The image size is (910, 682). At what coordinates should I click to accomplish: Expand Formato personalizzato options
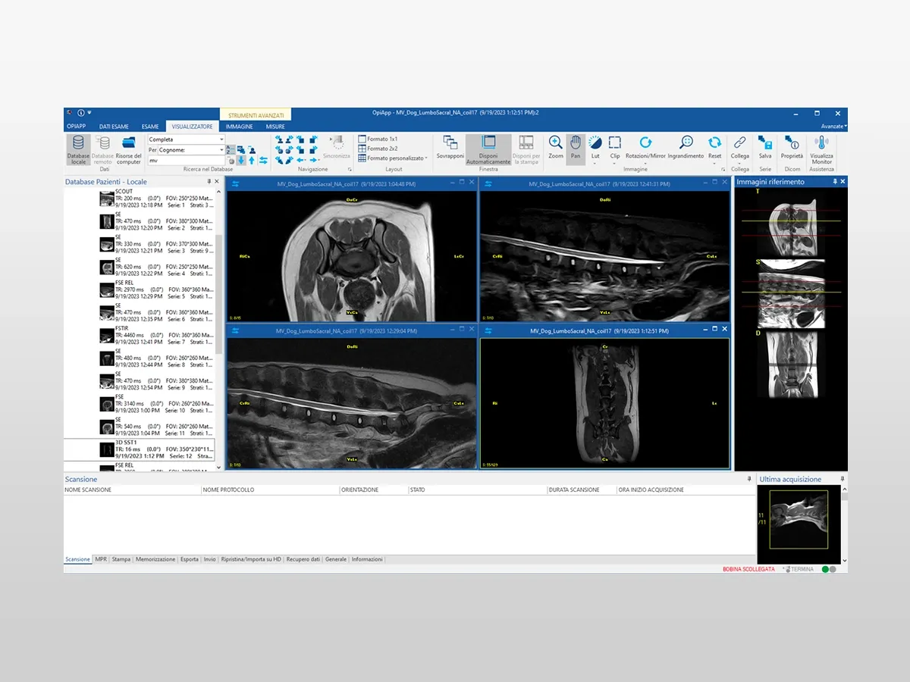coord(393,158)
